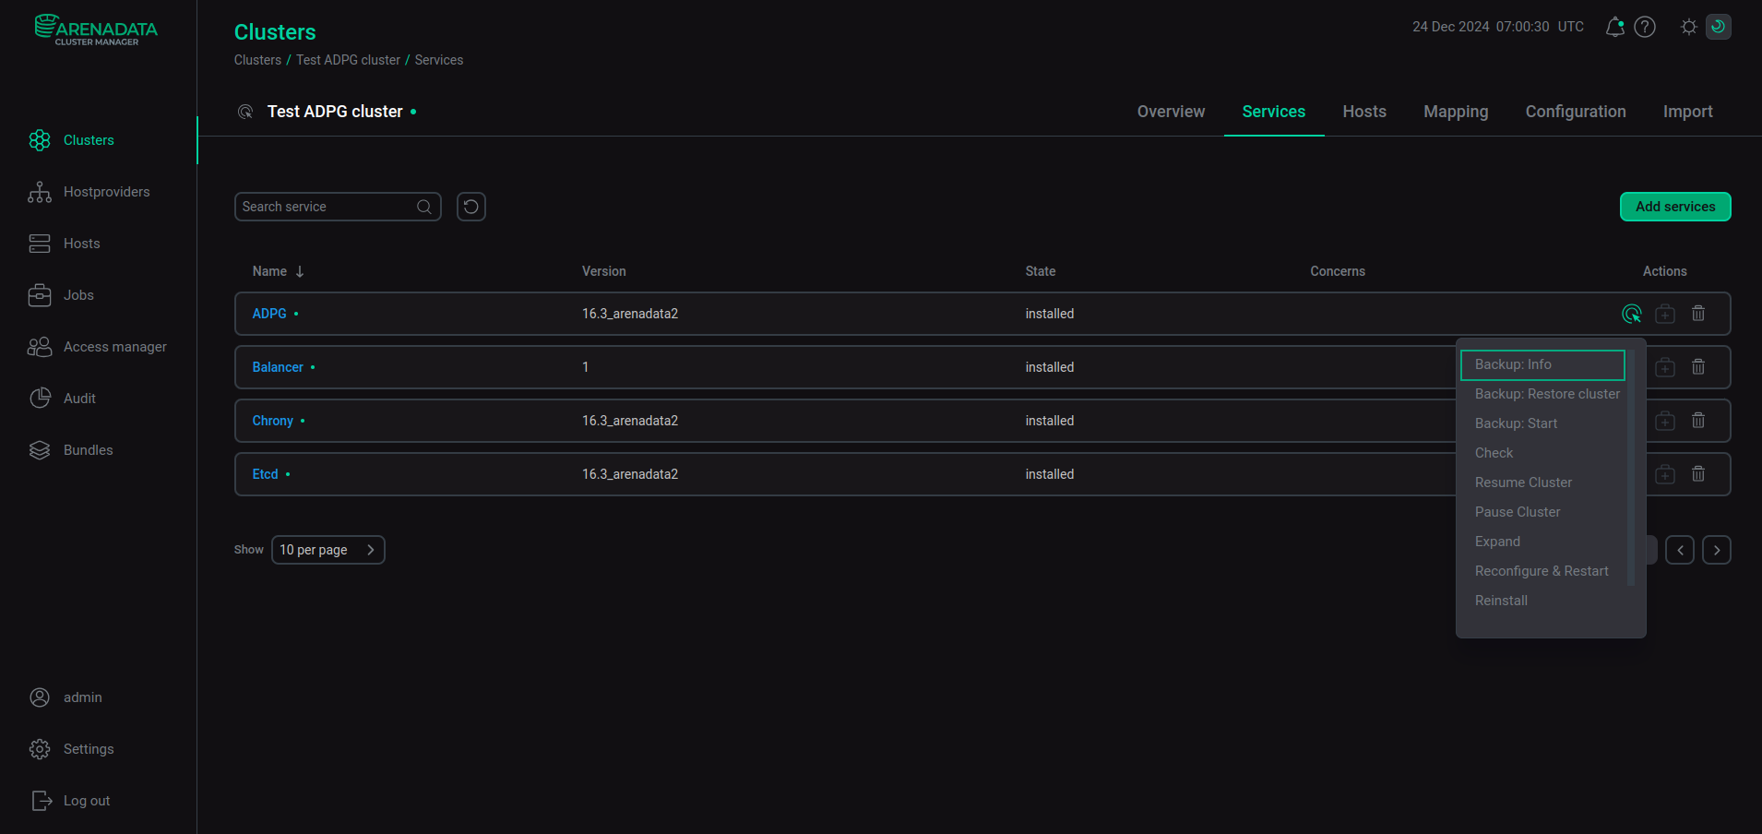1762x834 pixels.
Task: Add component icon for Balancer service
Action: point(1665,367)
